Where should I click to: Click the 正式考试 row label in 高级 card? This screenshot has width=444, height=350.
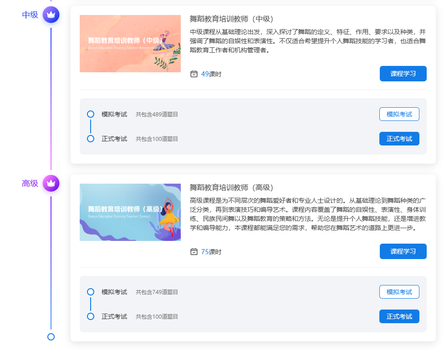(x=114, y=316)
